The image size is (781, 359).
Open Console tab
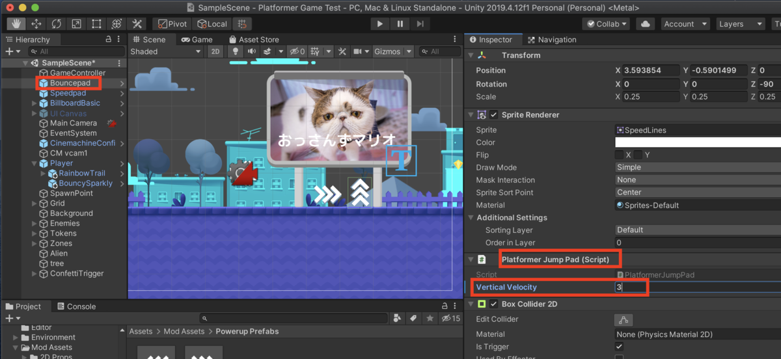[x=75, y=306]
